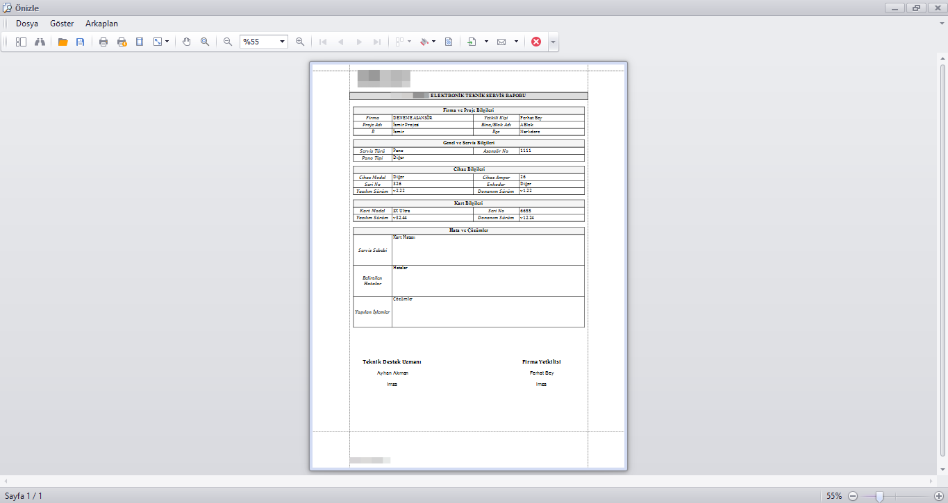The width and height of the screenshot is (948, 503).
Task: Expand the Scale dropdown arrow
Action: point(167,42)
